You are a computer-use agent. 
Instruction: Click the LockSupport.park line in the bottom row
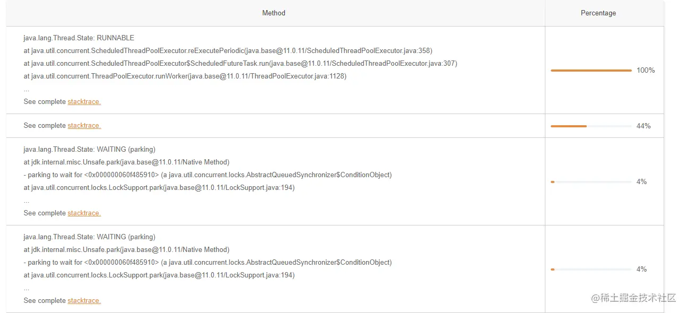coord(159,275)
